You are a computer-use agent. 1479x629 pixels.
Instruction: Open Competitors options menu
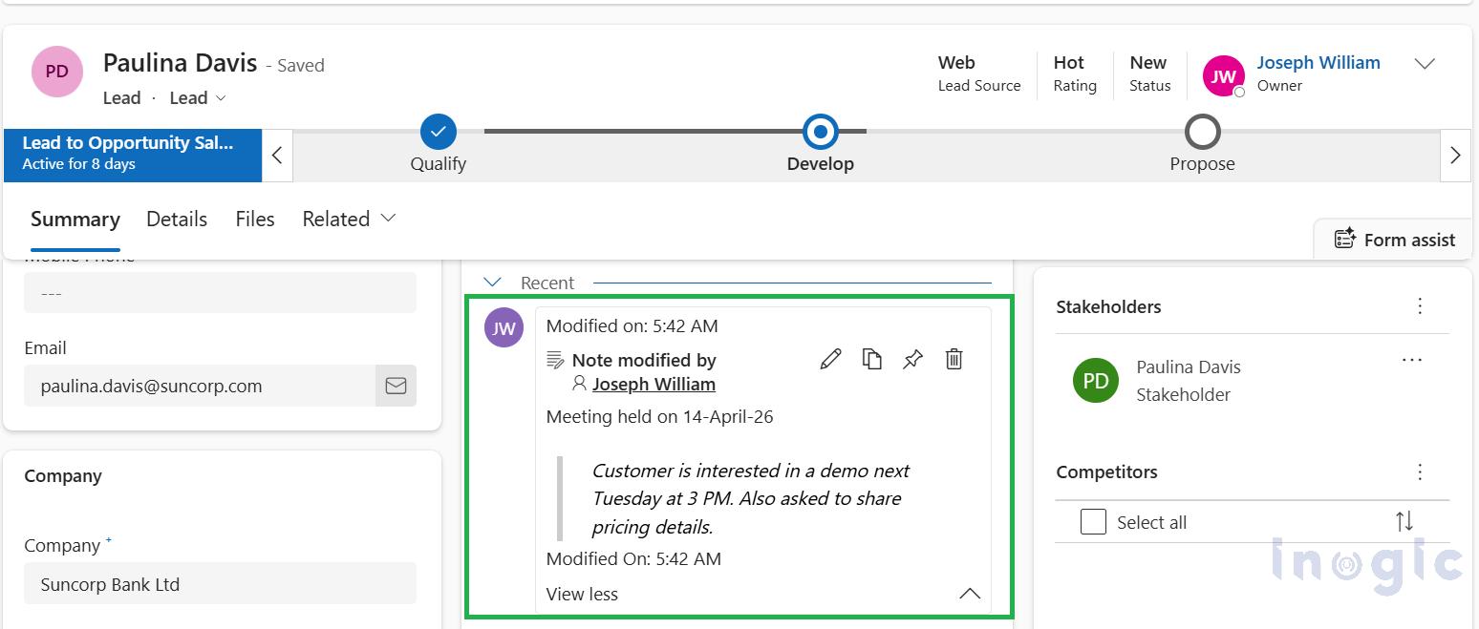1420,472
